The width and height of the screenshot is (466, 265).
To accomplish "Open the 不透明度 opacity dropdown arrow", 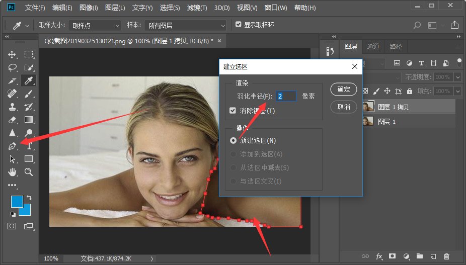I will [x=457, y=77].
